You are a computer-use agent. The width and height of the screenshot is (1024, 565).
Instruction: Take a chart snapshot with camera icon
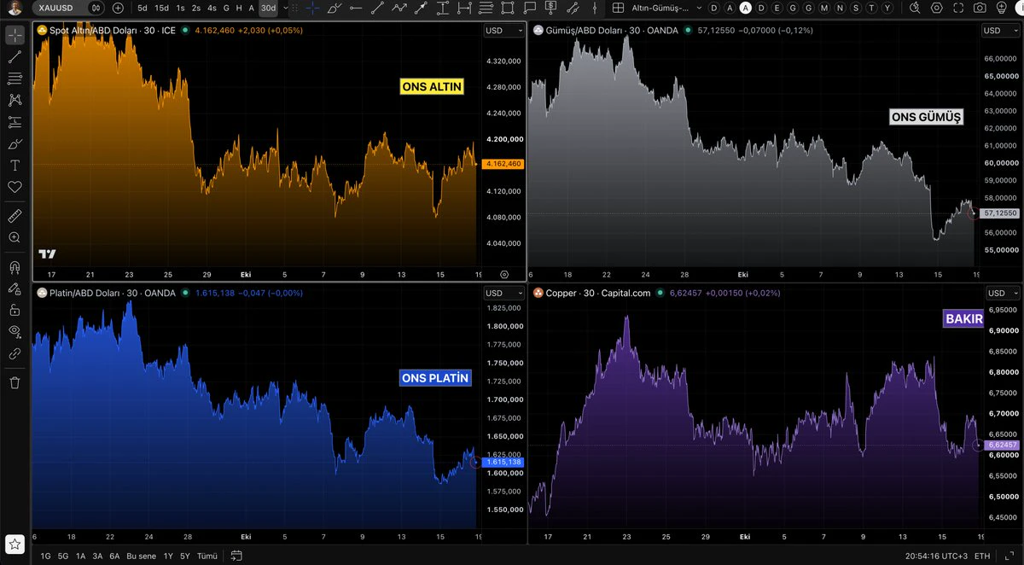click(980, 8)
